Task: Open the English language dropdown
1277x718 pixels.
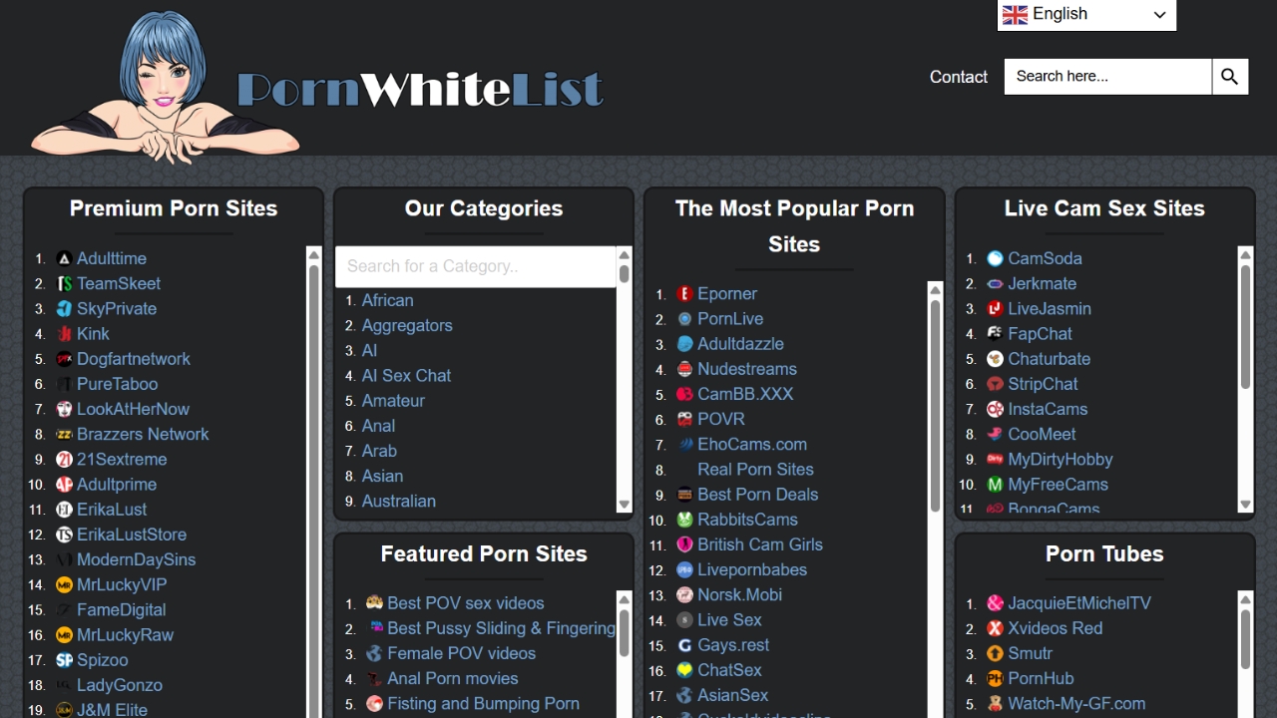Action: point(1086,15)
